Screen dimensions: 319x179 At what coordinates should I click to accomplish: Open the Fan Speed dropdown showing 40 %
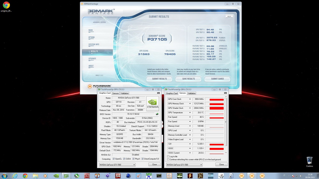(x=190, y=117)
